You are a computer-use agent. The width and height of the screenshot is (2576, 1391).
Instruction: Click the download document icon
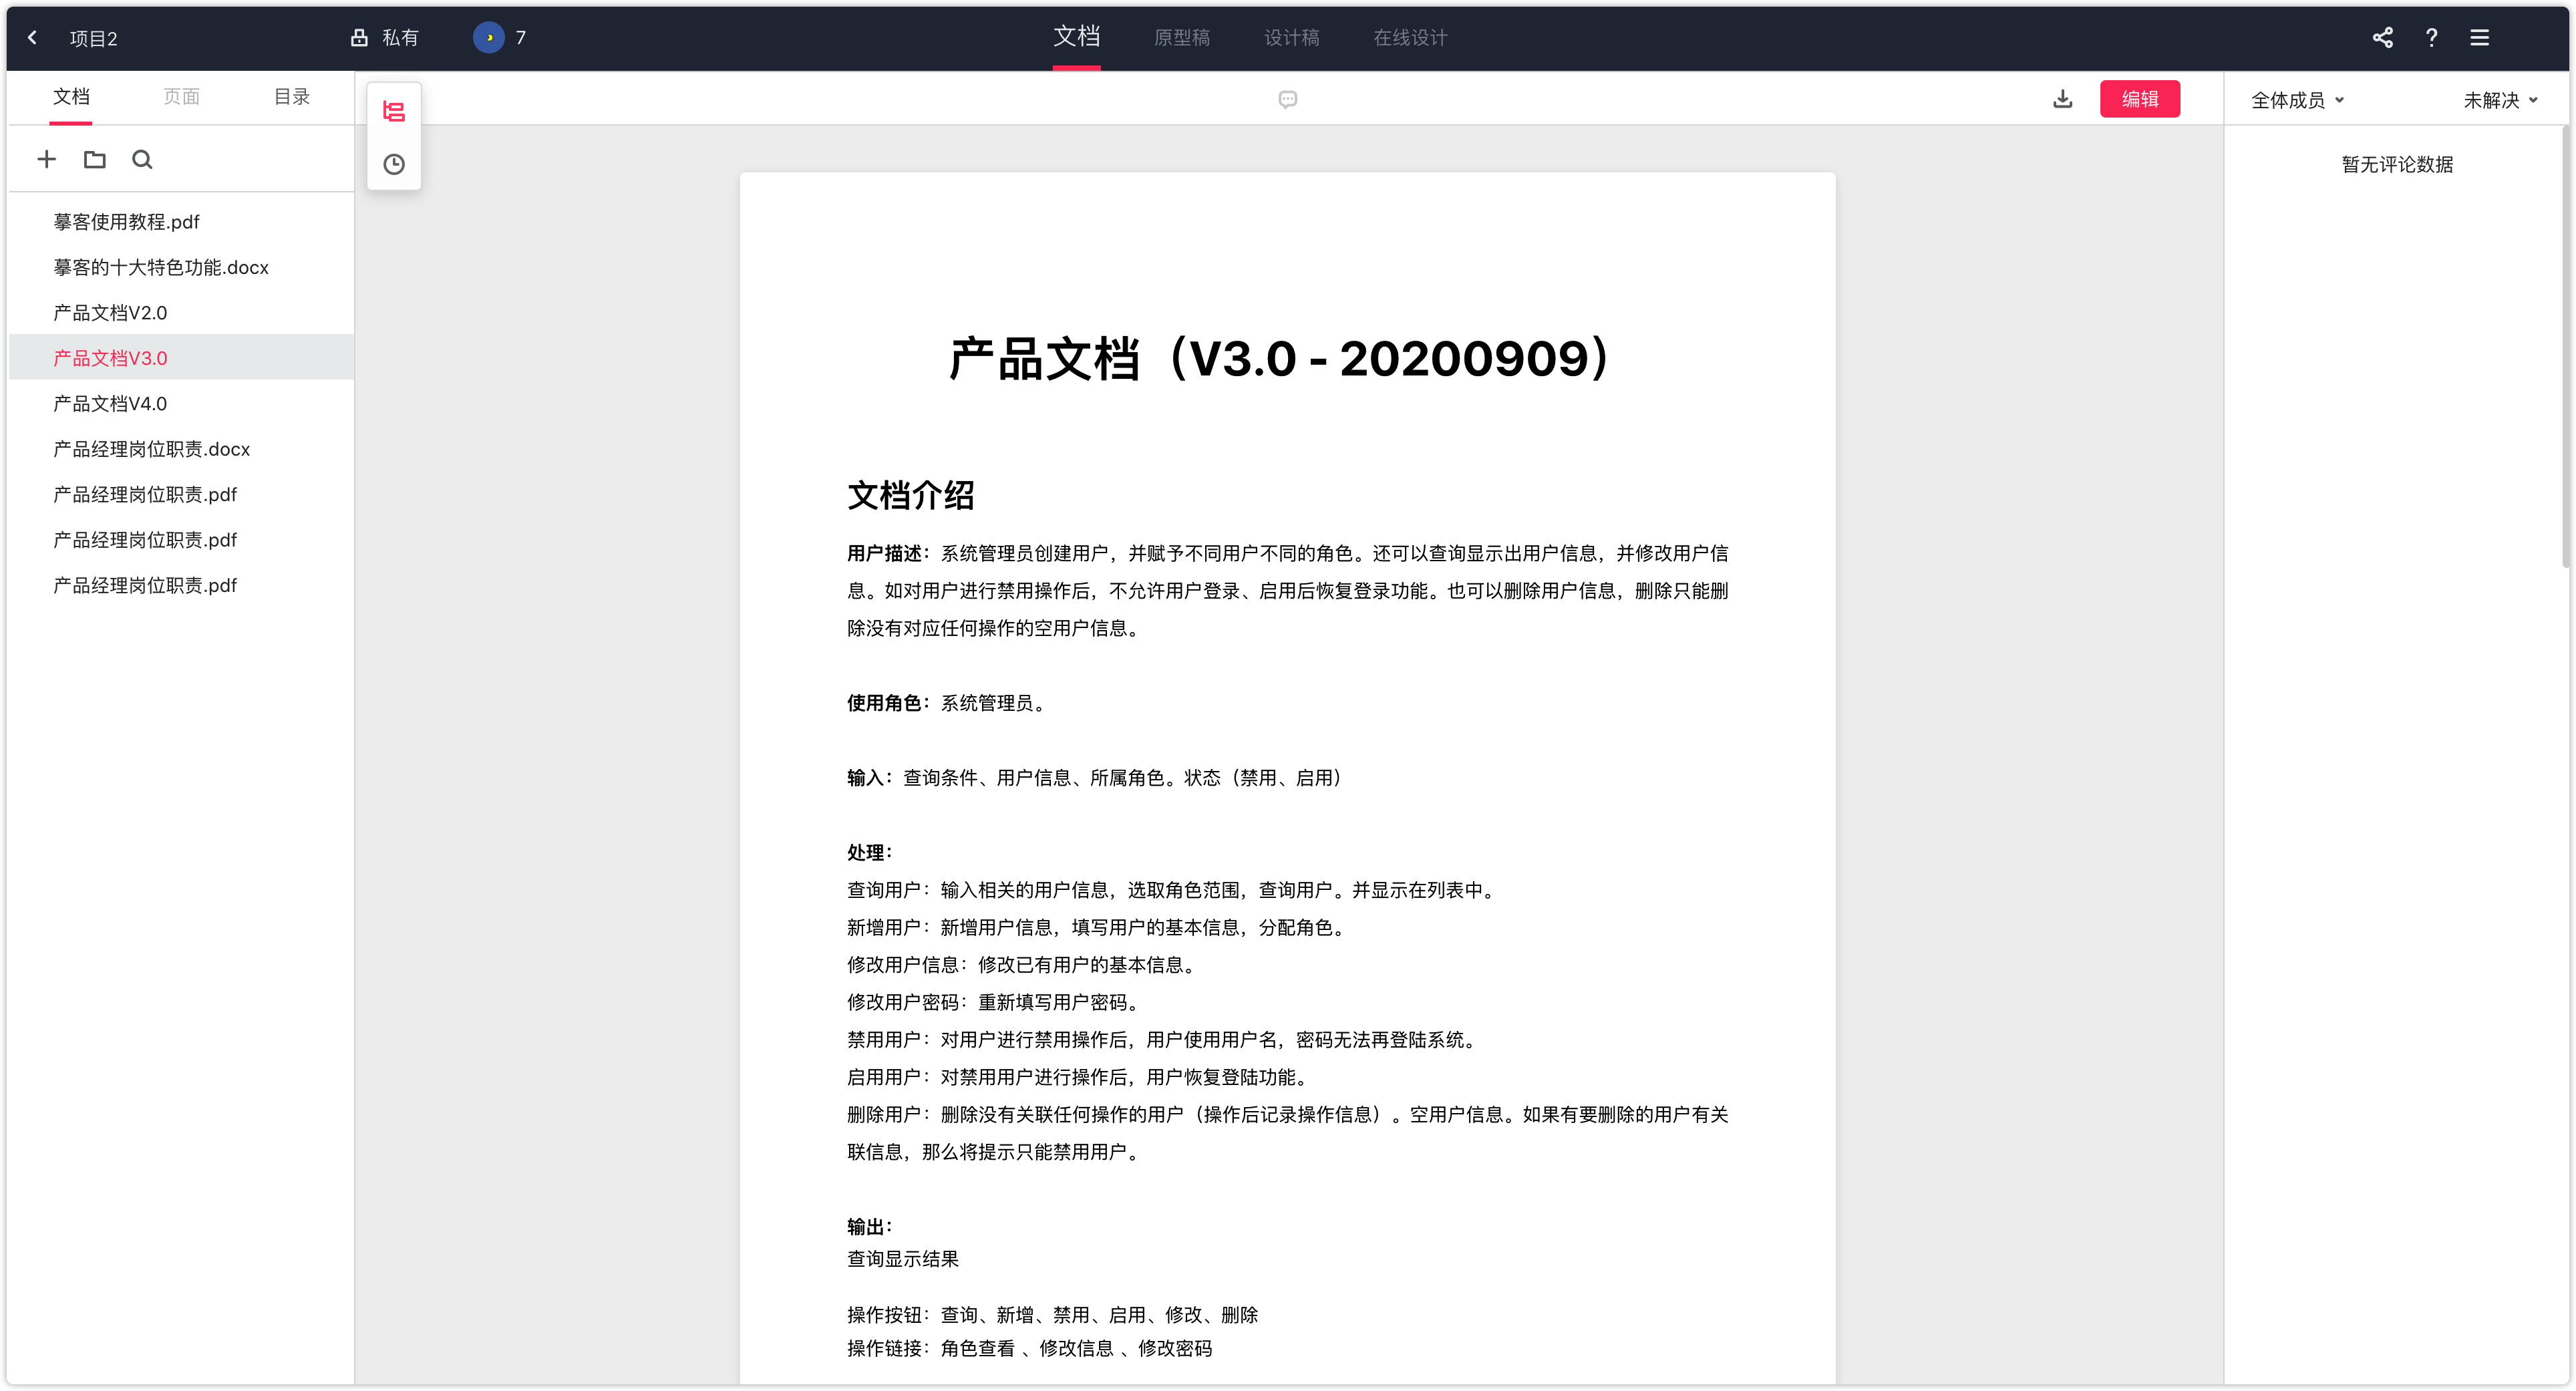pyautogui.click(x=2062, y=99)
